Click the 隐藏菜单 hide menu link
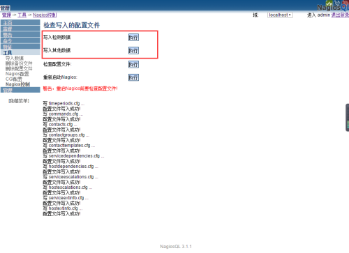This screenshot has width=349, height=253. point(19,101)
